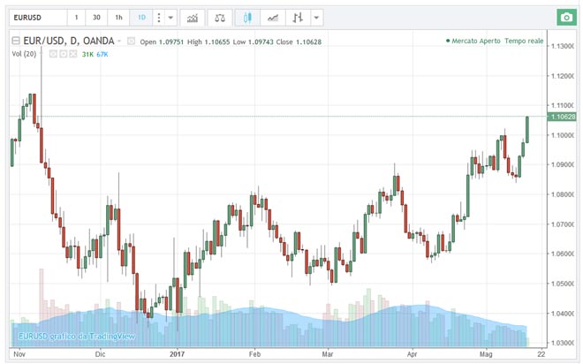The height and width of the screenshot is (364, 583).
Task: Expand the arrow beside EUR/USD, D, OANDA title
Action: (118, 41)
